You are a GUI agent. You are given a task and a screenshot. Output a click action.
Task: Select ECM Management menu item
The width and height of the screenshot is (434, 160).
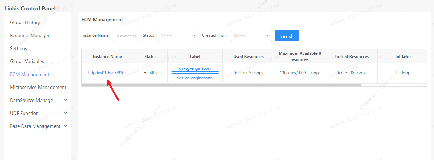tap(30, 75)
